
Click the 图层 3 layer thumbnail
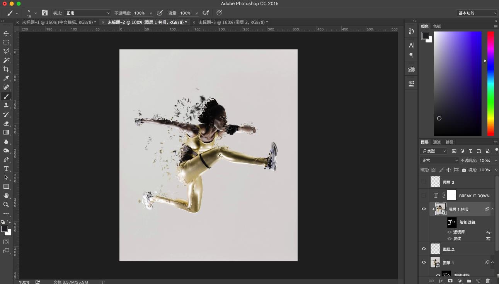[x=435, y=182]
